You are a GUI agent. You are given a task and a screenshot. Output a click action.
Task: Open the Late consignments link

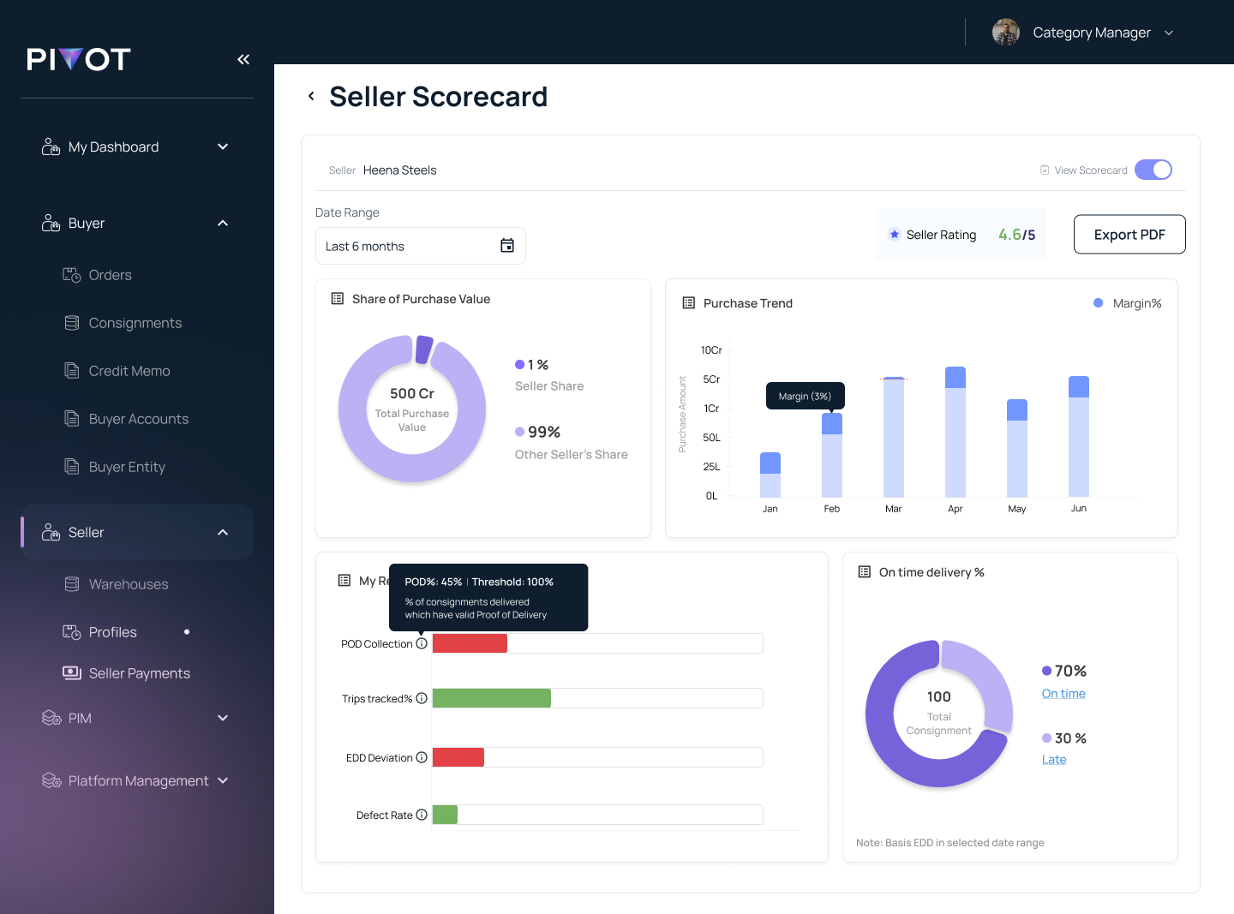(1054, 760)
